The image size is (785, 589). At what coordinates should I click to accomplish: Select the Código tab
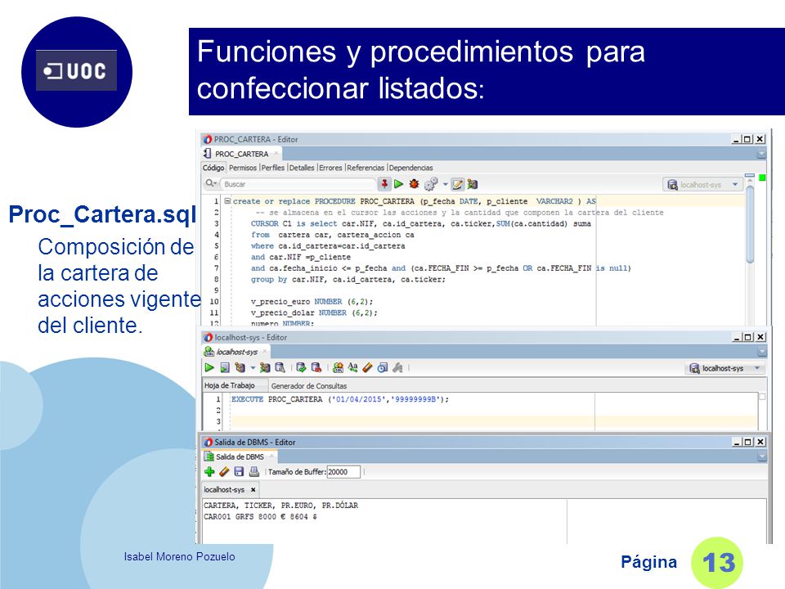tap(213, 168)
